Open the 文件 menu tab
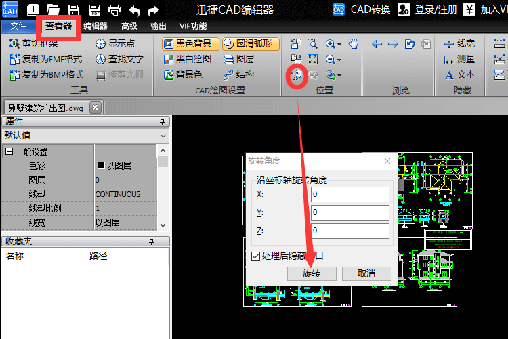Image resolution: width=508 pixels, height=339 pixels. pos(18,26)
